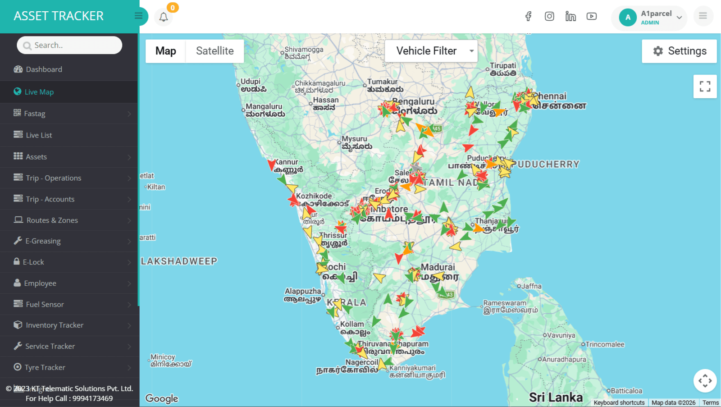Image resolution: width=721 pixels, height=407 pixels.
Task: Expand Trip - Accounts submenu chevron
Action: tap(129, 200)
